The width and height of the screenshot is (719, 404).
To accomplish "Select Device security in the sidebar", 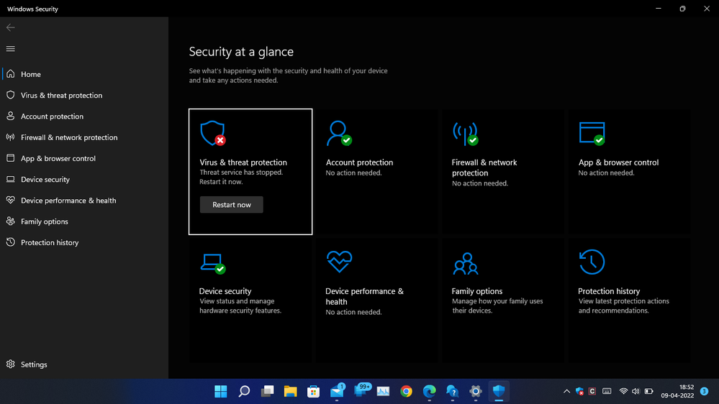I will 84,180.
